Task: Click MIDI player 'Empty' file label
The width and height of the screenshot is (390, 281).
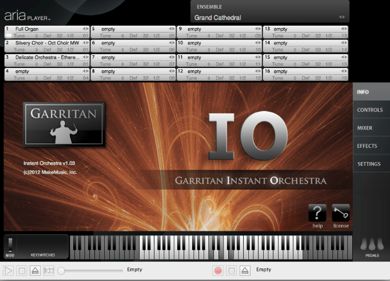Action: click(x=134, y=270)
